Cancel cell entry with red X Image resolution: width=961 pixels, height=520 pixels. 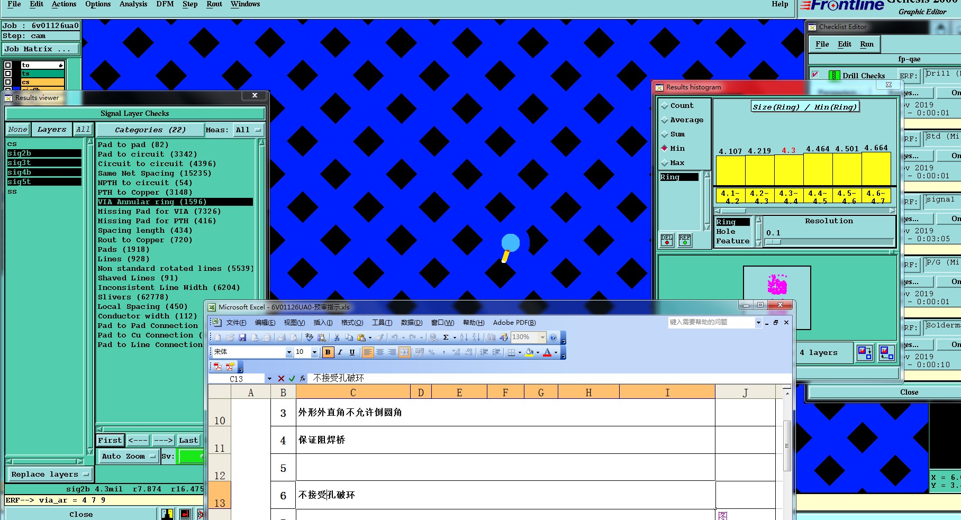click(281, 378)
